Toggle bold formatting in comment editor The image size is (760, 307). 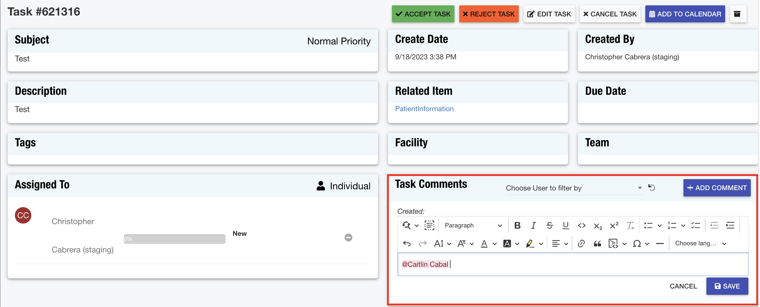[517, 225]
